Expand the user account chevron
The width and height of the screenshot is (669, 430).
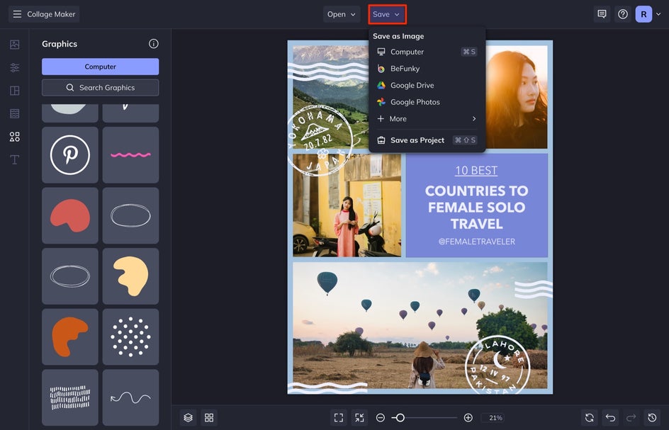tap(658, 14)
